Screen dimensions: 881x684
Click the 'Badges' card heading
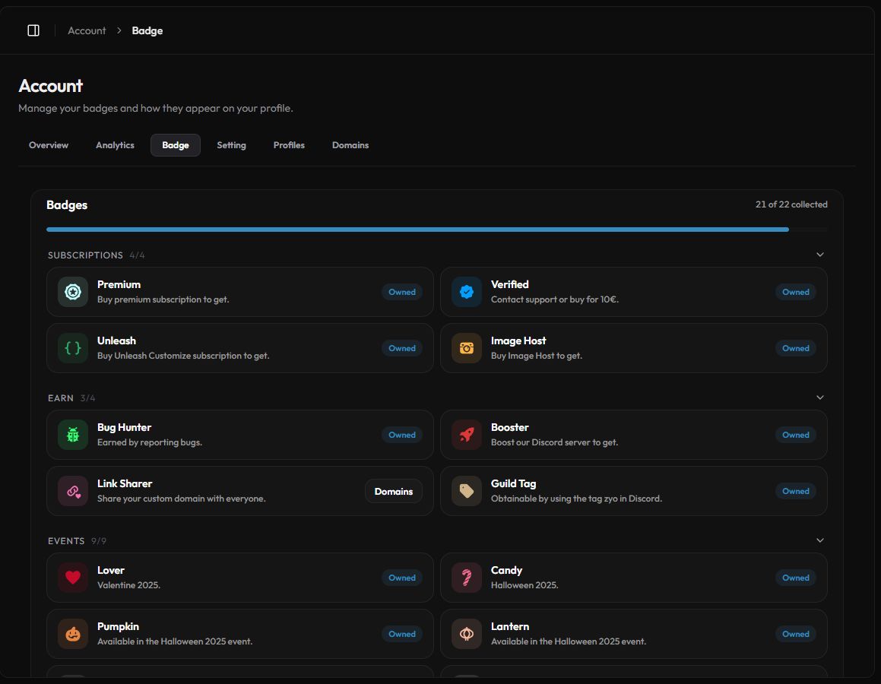coord(67,205)
